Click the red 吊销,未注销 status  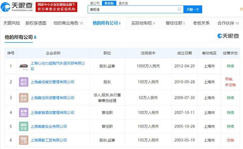(230, 82)
